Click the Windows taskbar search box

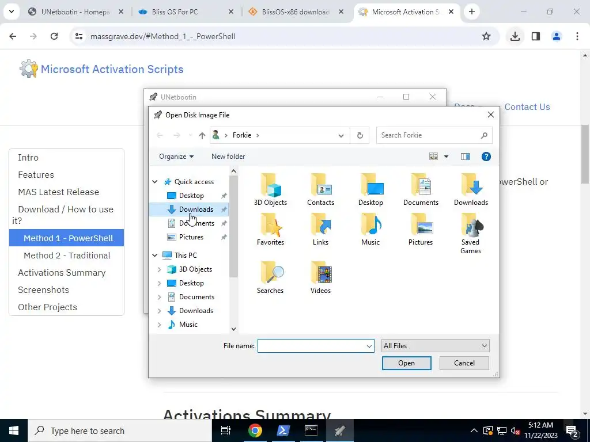(120, 430)
